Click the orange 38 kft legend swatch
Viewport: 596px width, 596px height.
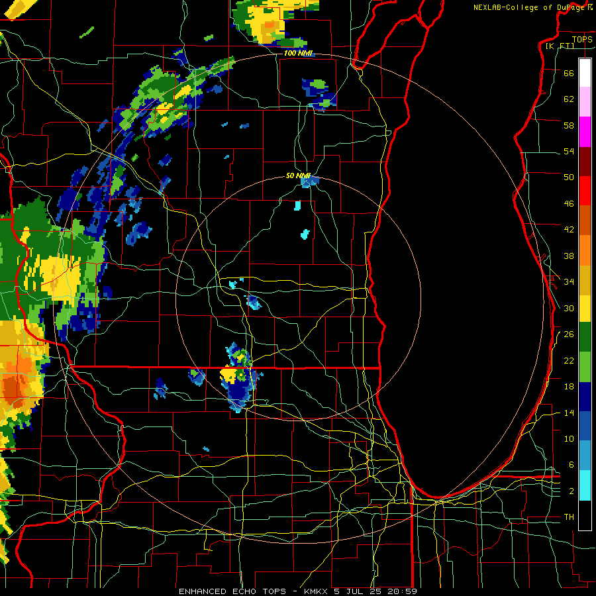(x=585, y=250)
